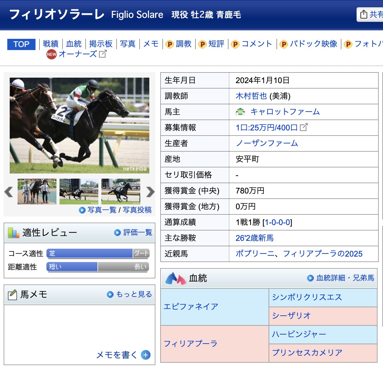This screenshot has height=370, width=383.
Task: Open 26'2歳新馬 race link
Action: [255, 238]
